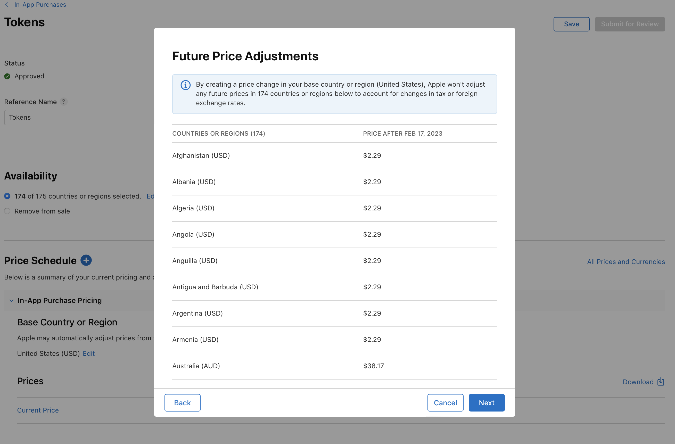
Task: Click the green Approved status checkmark
Action: pyautogui.click(x=7, y=76)
